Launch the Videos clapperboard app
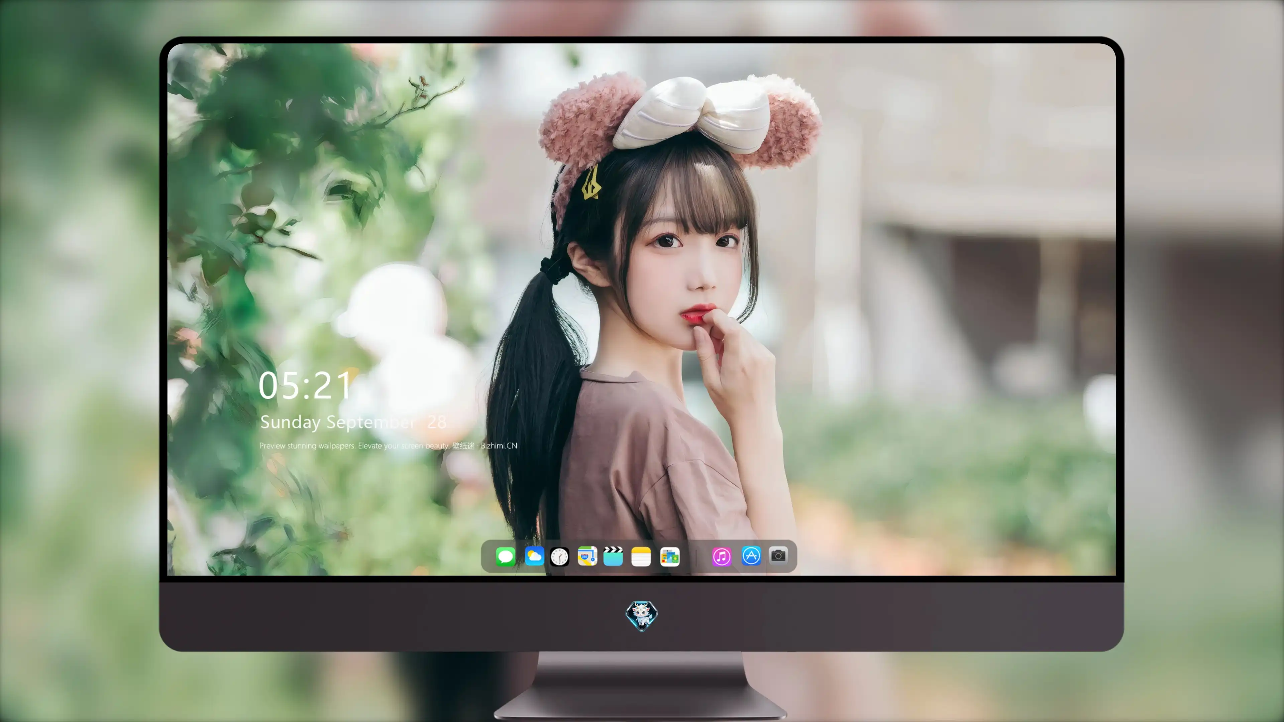 click(x=613, y=556)
